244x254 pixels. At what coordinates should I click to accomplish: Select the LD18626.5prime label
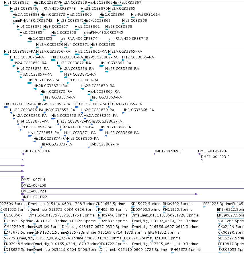point(19,250)
